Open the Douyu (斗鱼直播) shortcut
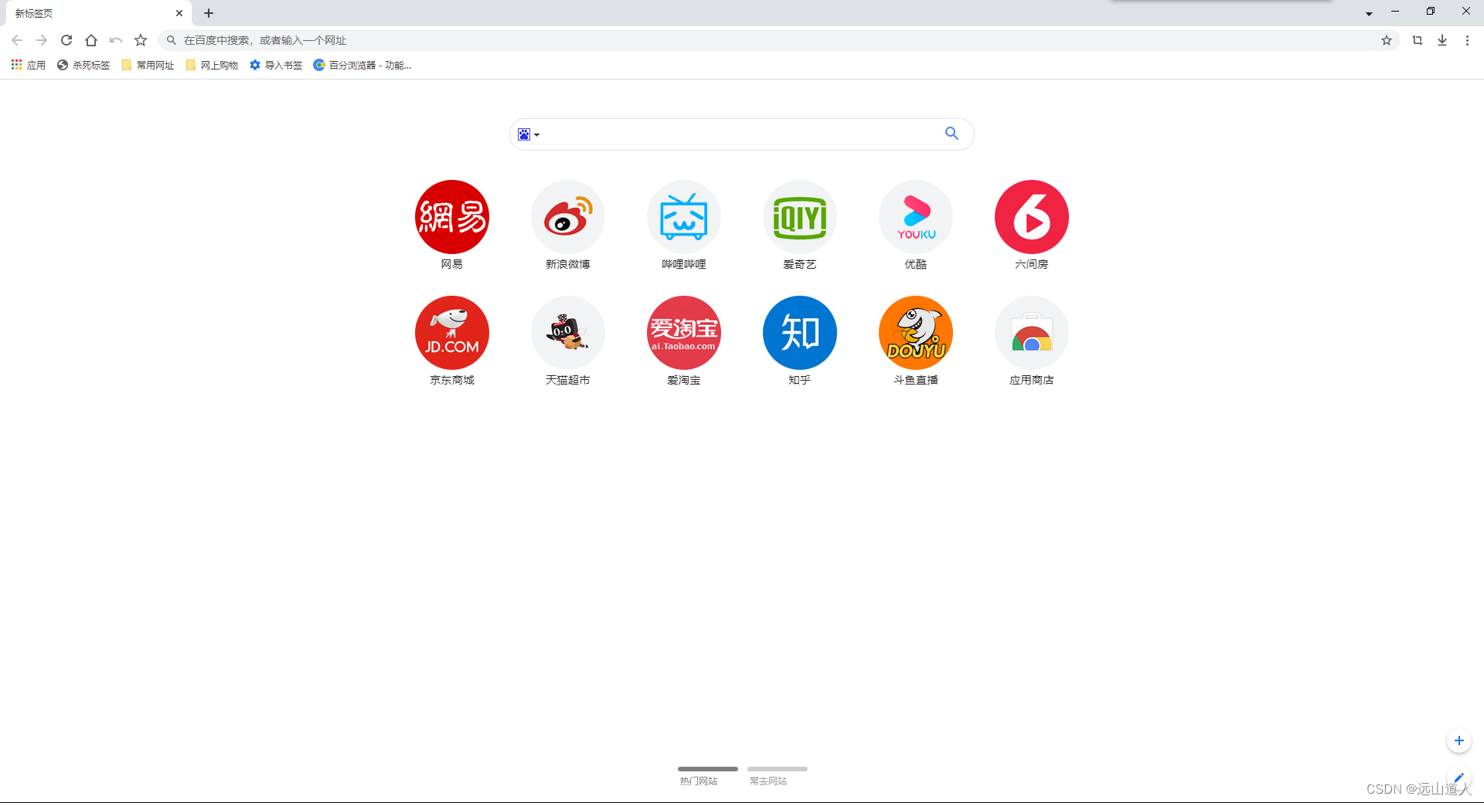Screen dimensions: 1484x803 tap(916, 333)
